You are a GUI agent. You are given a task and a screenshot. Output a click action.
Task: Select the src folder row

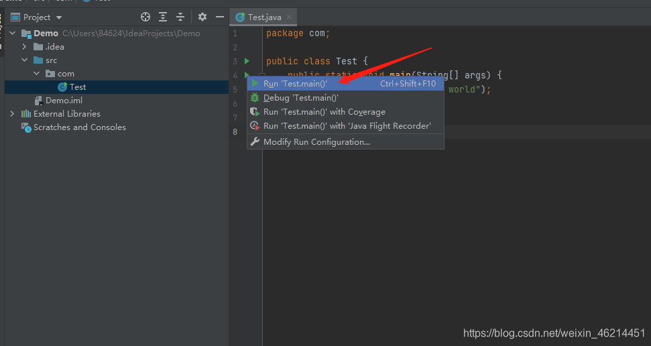(x=117, y=60)
